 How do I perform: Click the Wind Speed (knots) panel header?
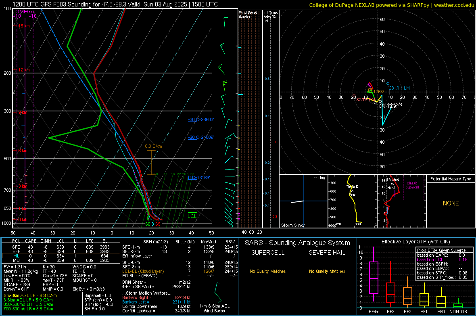(248, 14)
